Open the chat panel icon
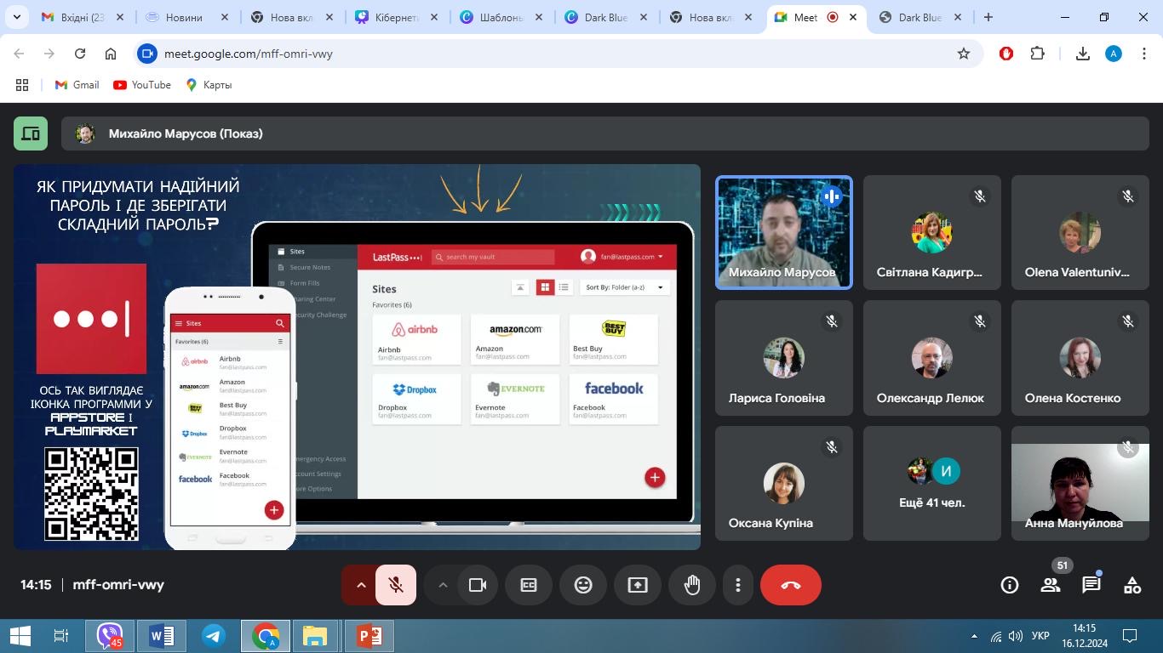 [x=1091, y=585]
